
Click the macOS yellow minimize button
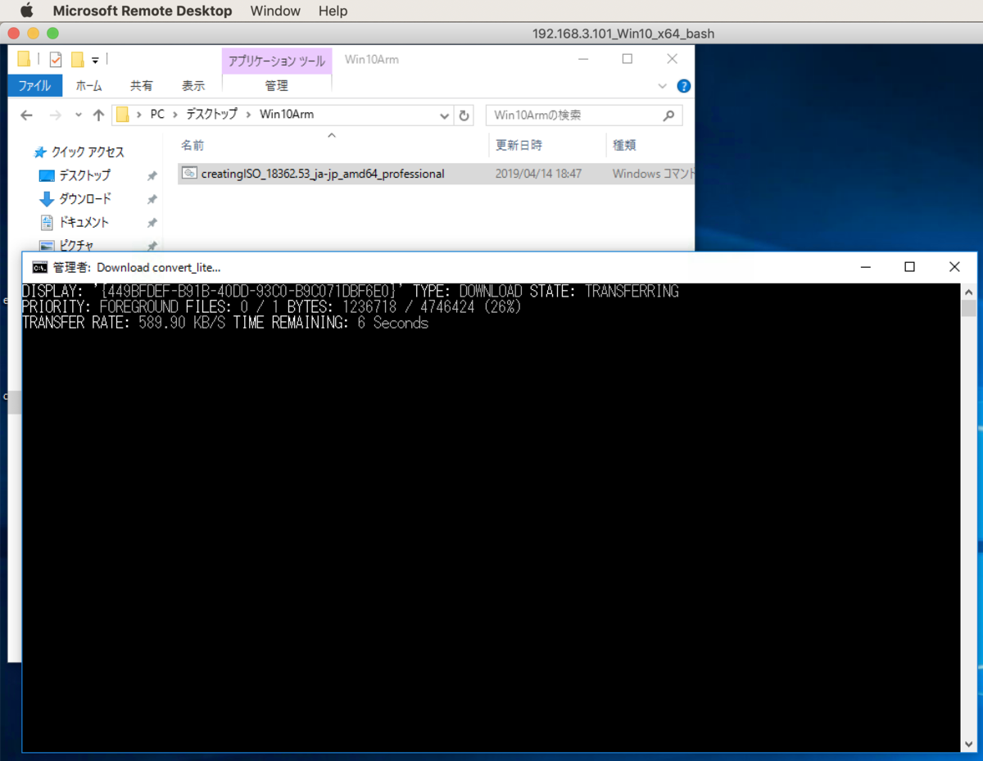33,34
